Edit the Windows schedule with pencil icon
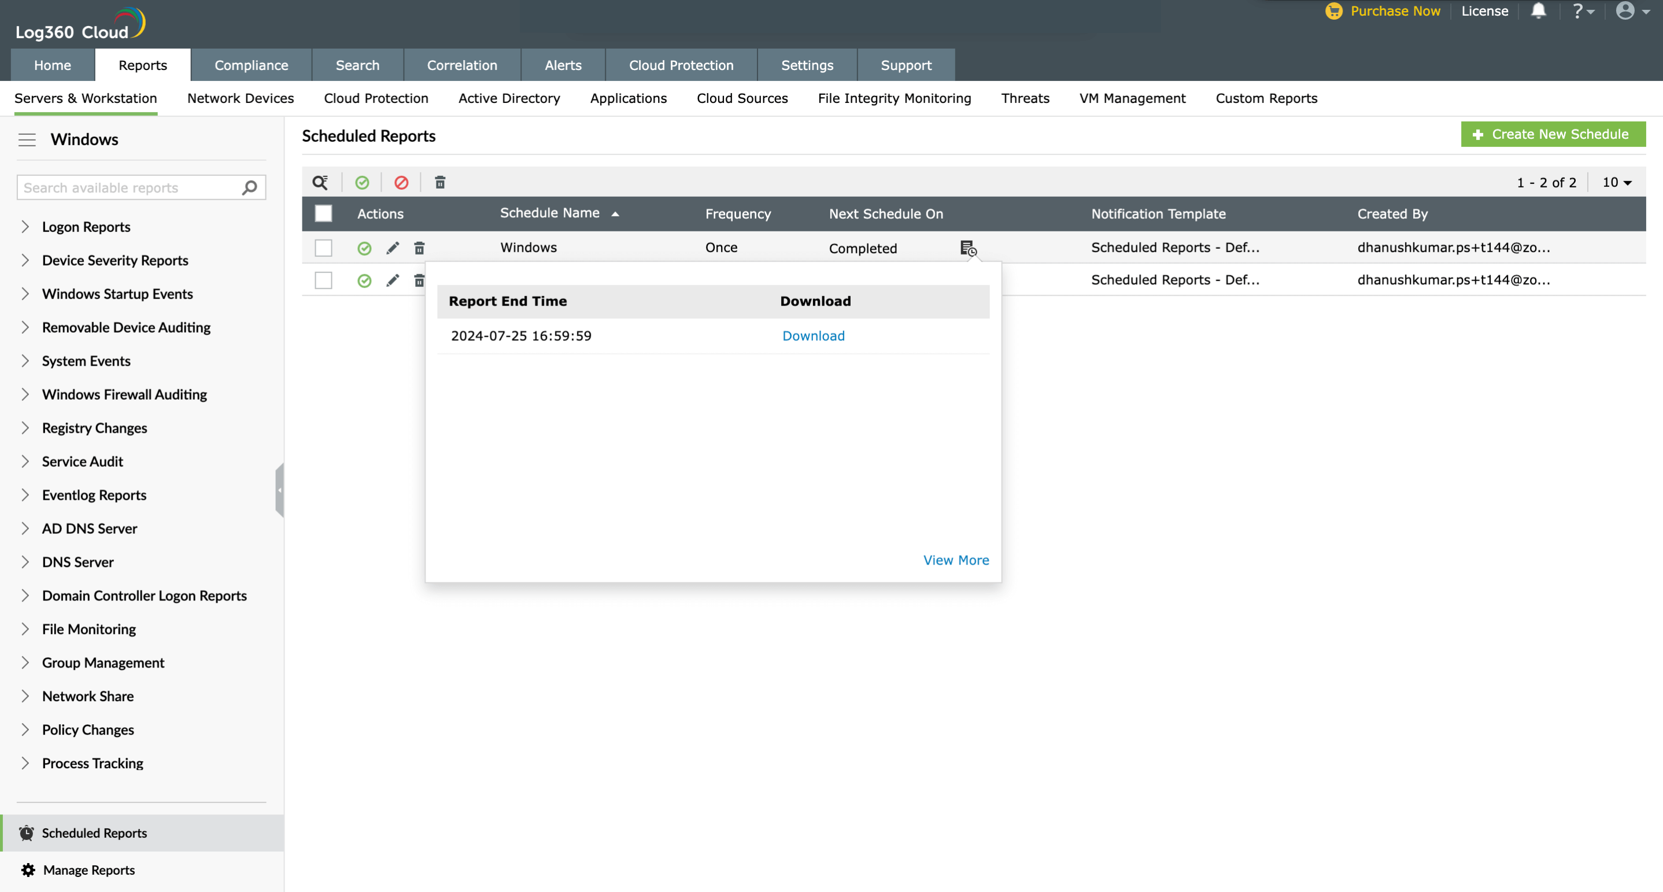 tap(393, 248)
